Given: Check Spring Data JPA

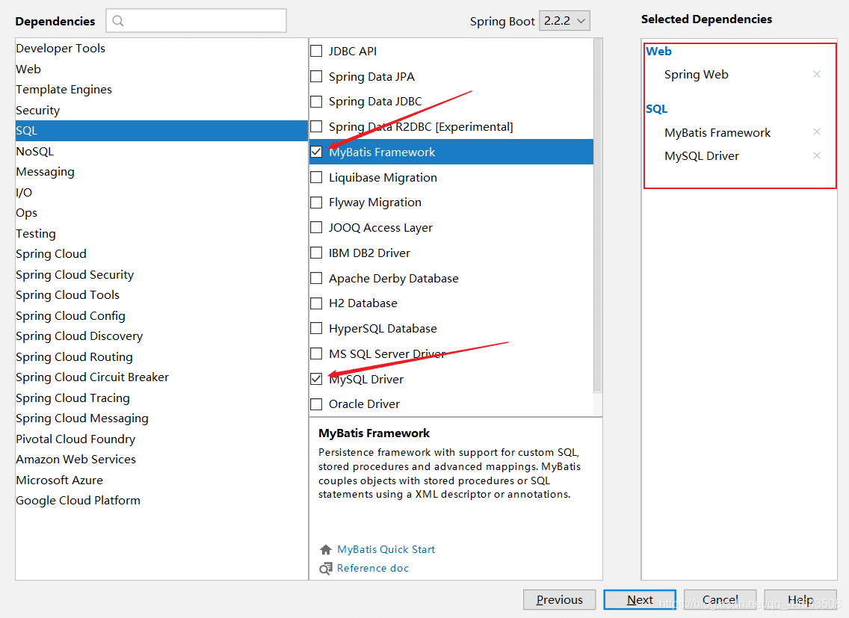Looking at the screenshot, I should point(316,76).
